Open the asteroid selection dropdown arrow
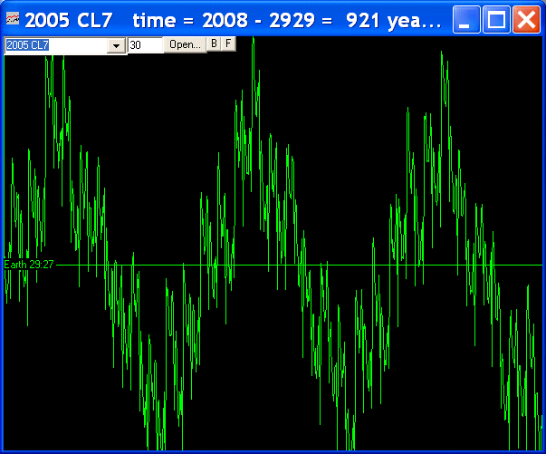546x454 pixels. [116, 45]
